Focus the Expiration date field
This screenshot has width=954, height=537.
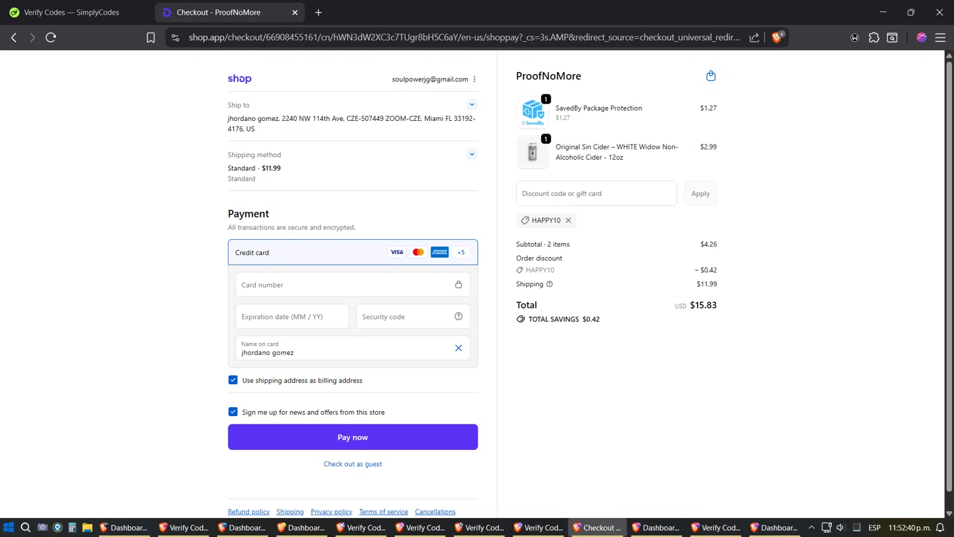(x=293, y=316)
